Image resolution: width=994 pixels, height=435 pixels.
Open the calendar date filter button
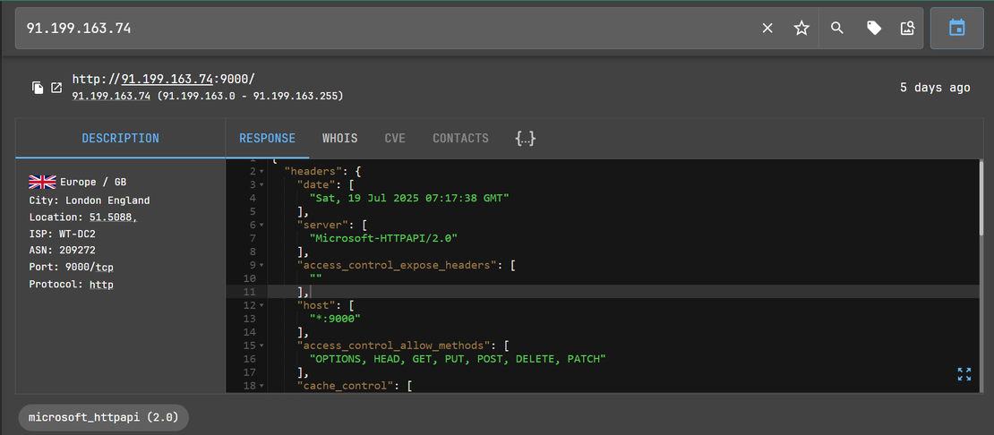[956, 29]
